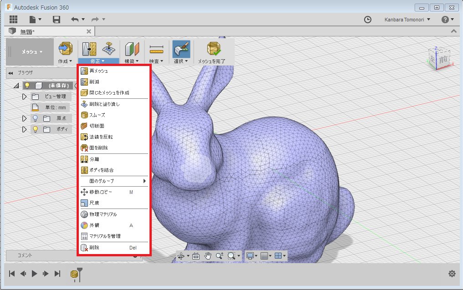Choose マテリアルを管理 menu item
Screen dimensions: 463x290
coord(114,236)
